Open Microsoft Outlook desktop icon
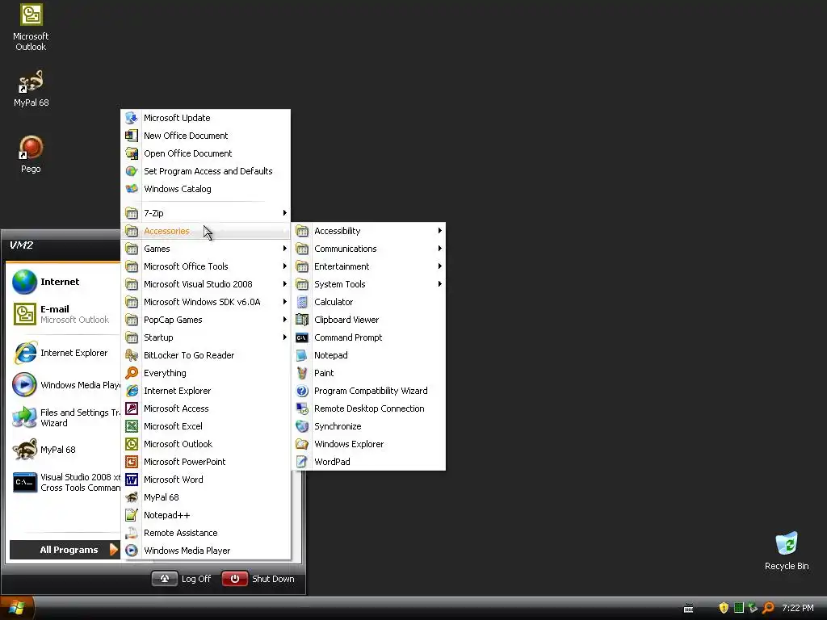This screenshot has height=620, width=827. [x=31, y=27]
